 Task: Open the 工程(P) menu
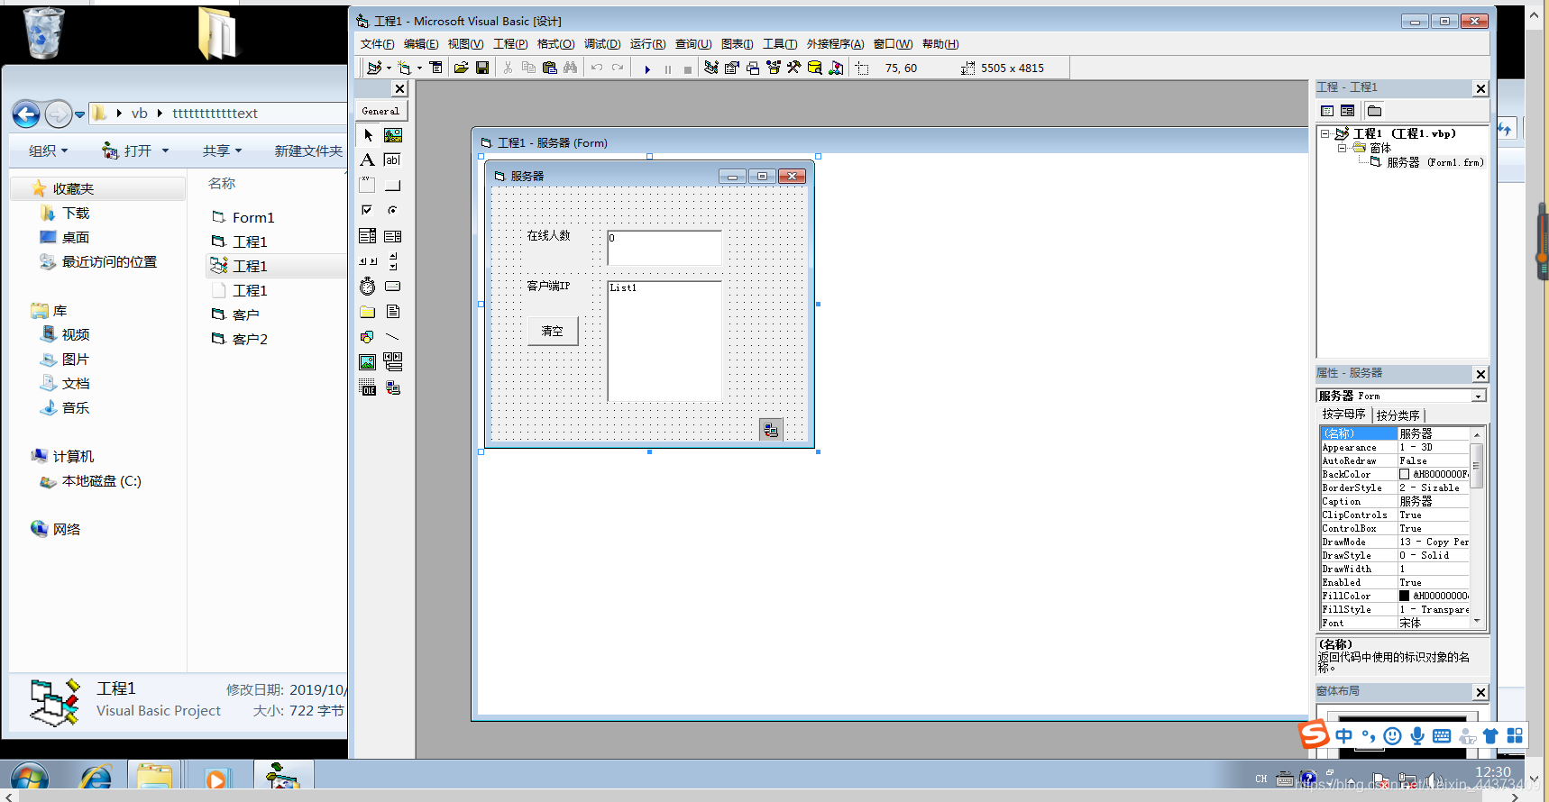[x=510, y=44]
